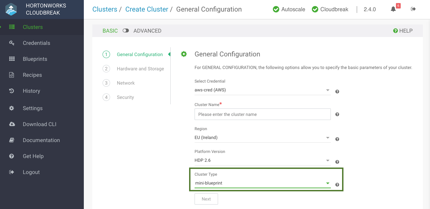Open the Clusters menu item
Screen dimensions: 430x209
42,27
